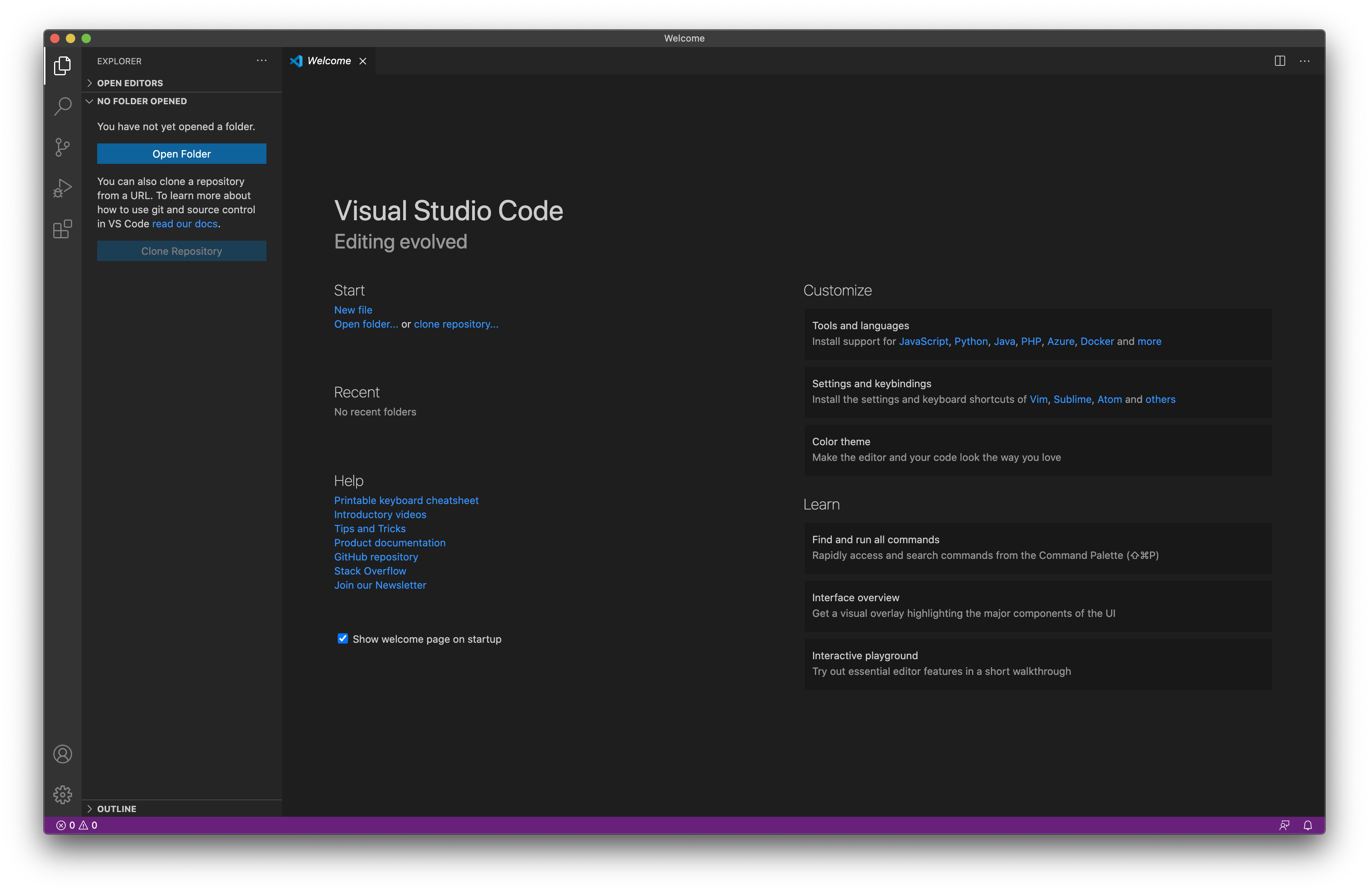Click more link under Tools and languages
The width and height of the screenshot is (1369, 892).
pos(1149,341)
